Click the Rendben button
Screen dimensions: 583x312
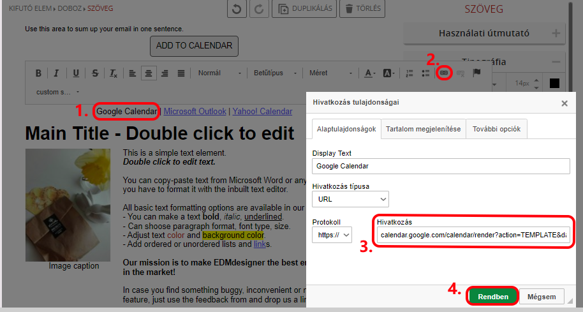tap(492, 297)
